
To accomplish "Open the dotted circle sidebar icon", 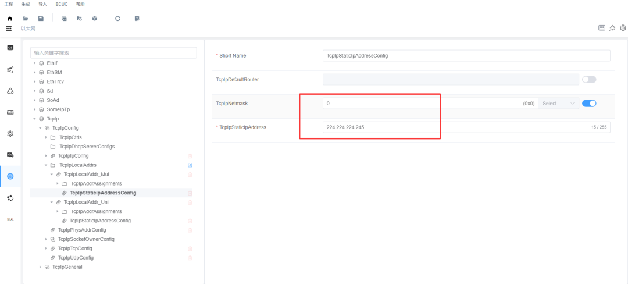I will pyautogui.click(x=10, y=197).
